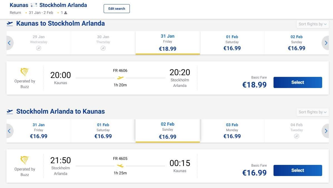This screenshot has width=333, height=188.
Task: Click the Ryanair harp logo on FR 4606
Action: [x=25, y=72]
